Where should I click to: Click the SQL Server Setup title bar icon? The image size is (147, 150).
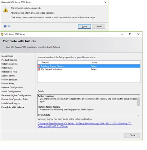[2, 34]
